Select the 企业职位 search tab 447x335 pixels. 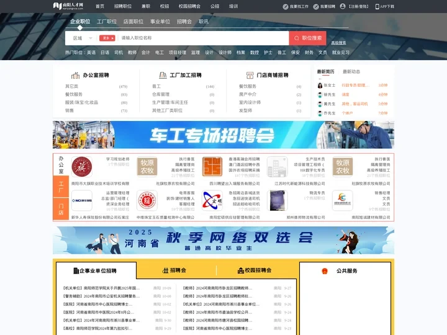coord(80,21)
